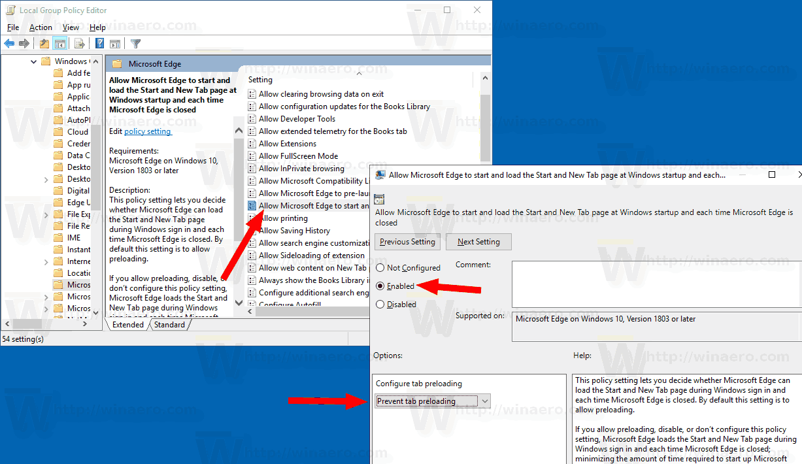Open the policy setting edit link

[x=148, y=131]
